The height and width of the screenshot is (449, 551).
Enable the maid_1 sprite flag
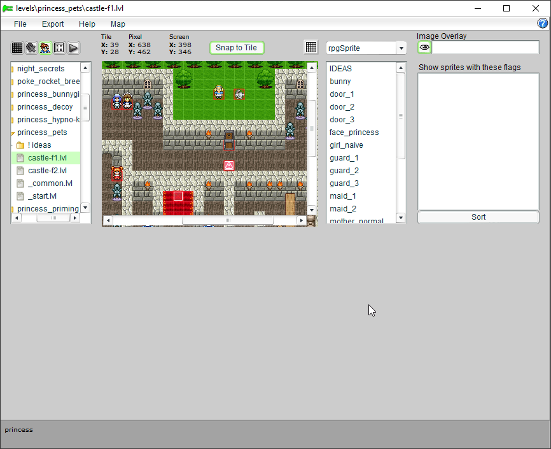[x=342, y=196]
